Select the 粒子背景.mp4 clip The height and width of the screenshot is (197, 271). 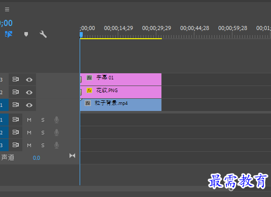(x=121, y=105)
